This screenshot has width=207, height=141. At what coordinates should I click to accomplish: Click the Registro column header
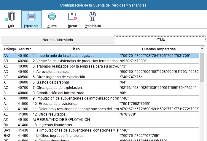[24, 49]
